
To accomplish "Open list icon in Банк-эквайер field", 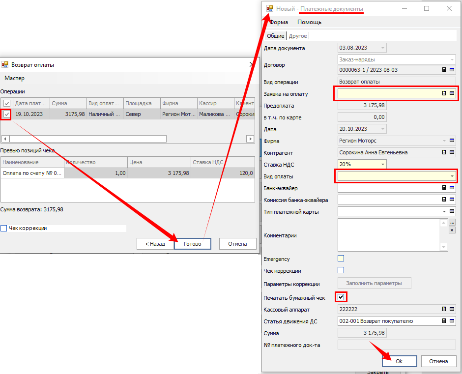I will pos(444,188).
